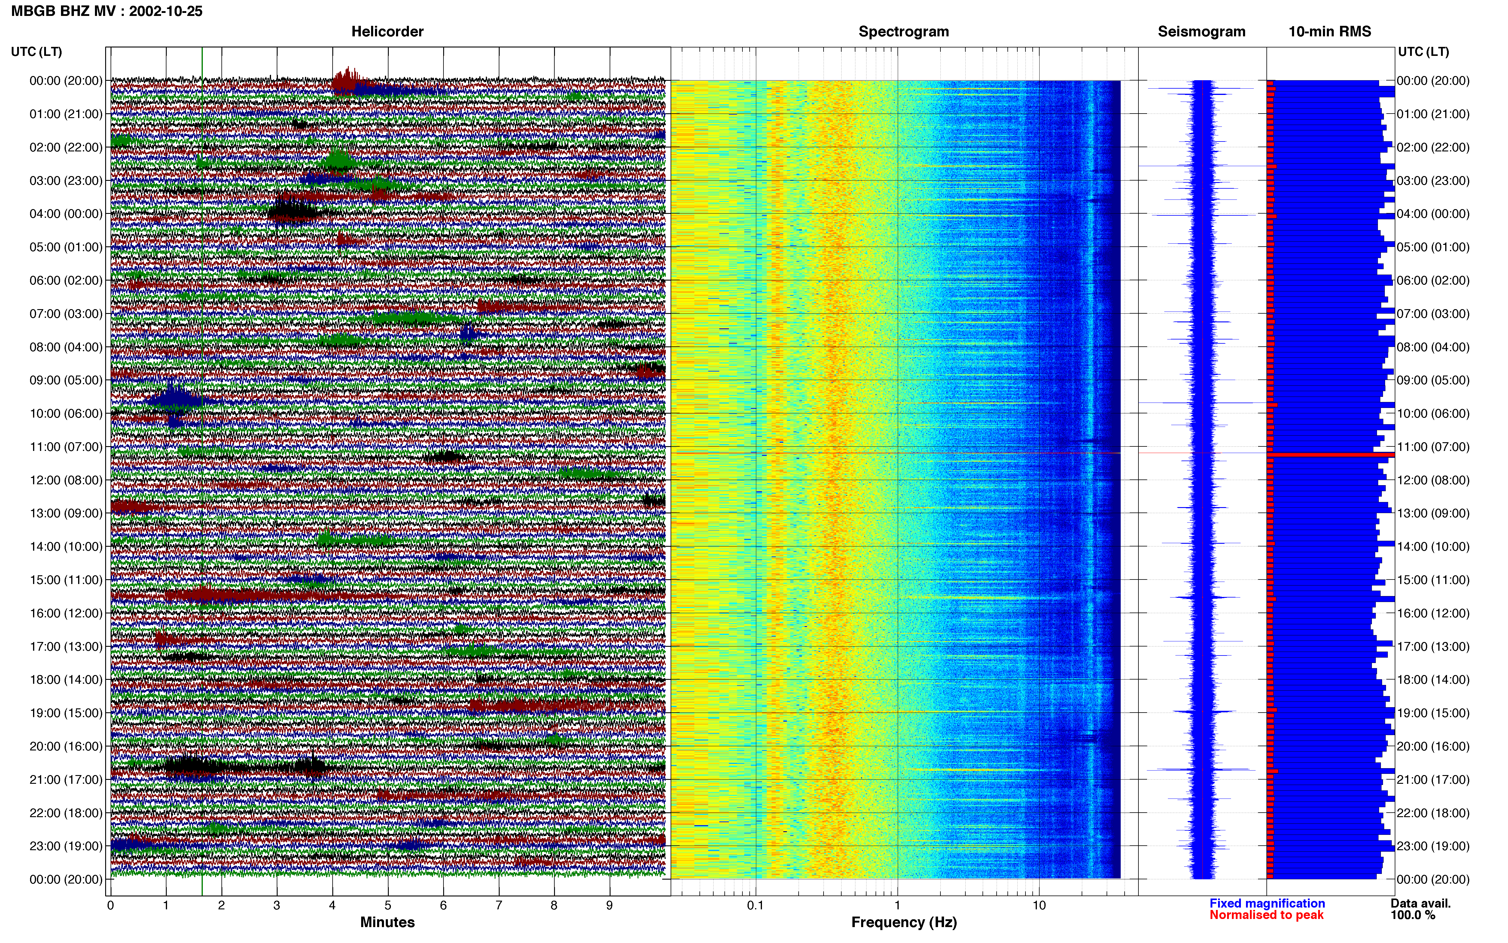Click the 8 tick on the Minutes axis

click(x=554, y=905)
